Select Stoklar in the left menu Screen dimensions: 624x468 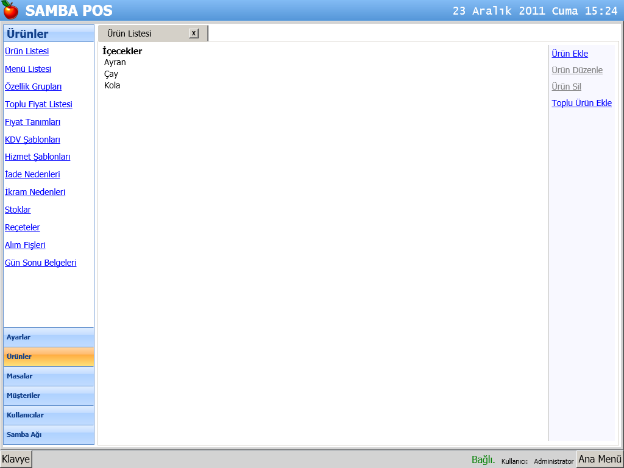(18, 210)
